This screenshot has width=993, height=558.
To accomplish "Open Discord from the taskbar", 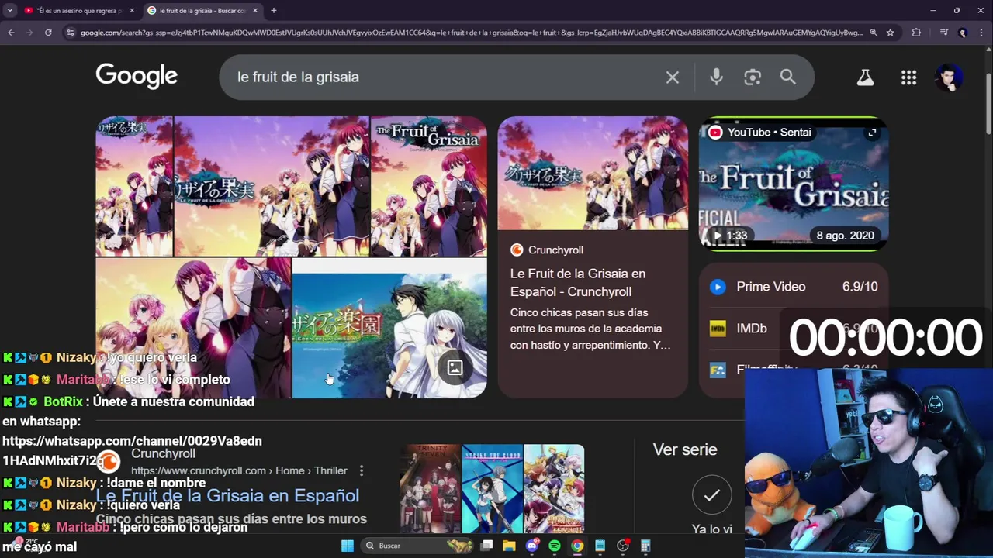I will [532, 546].
